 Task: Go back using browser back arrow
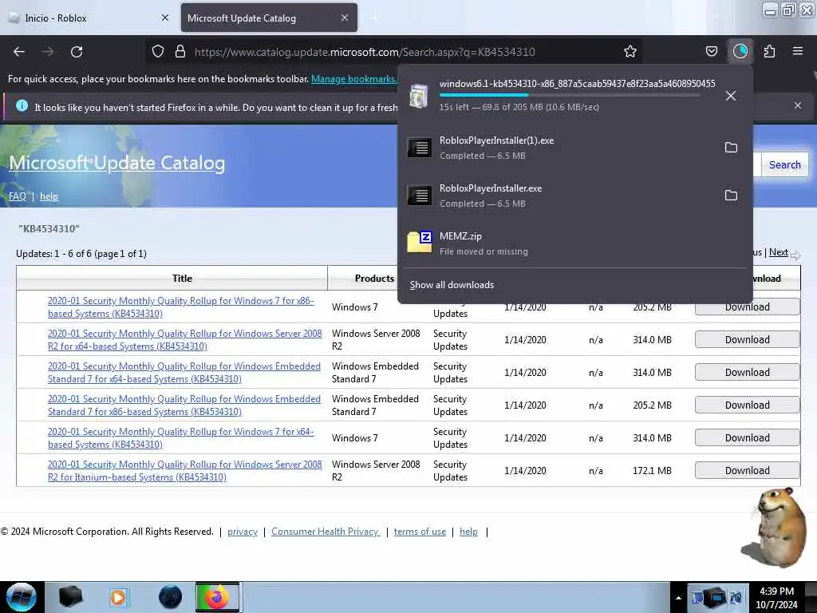tap(19, 52)
